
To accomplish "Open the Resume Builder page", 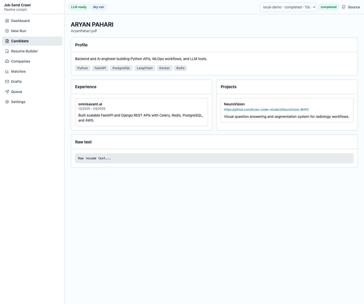I will point(32,51).
